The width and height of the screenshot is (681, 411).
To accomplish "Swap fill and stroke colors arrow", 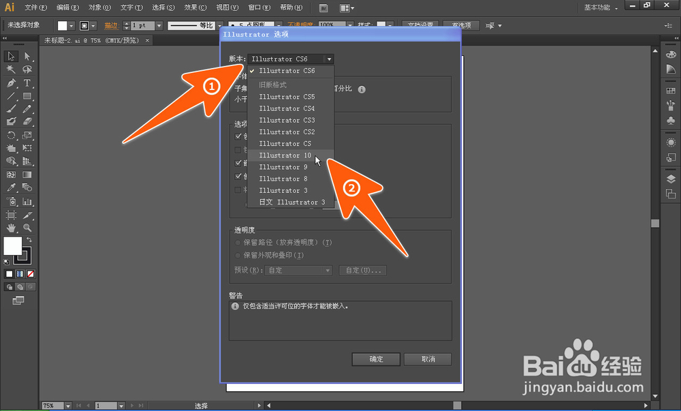I will pyautogui.click(x=29, y=240).
